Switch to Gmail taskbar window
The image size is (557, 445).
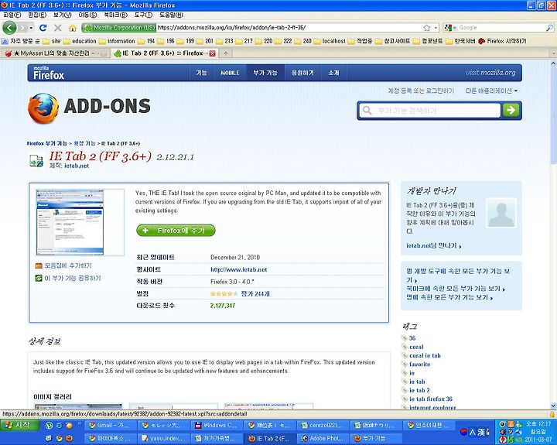pos(110,425)
